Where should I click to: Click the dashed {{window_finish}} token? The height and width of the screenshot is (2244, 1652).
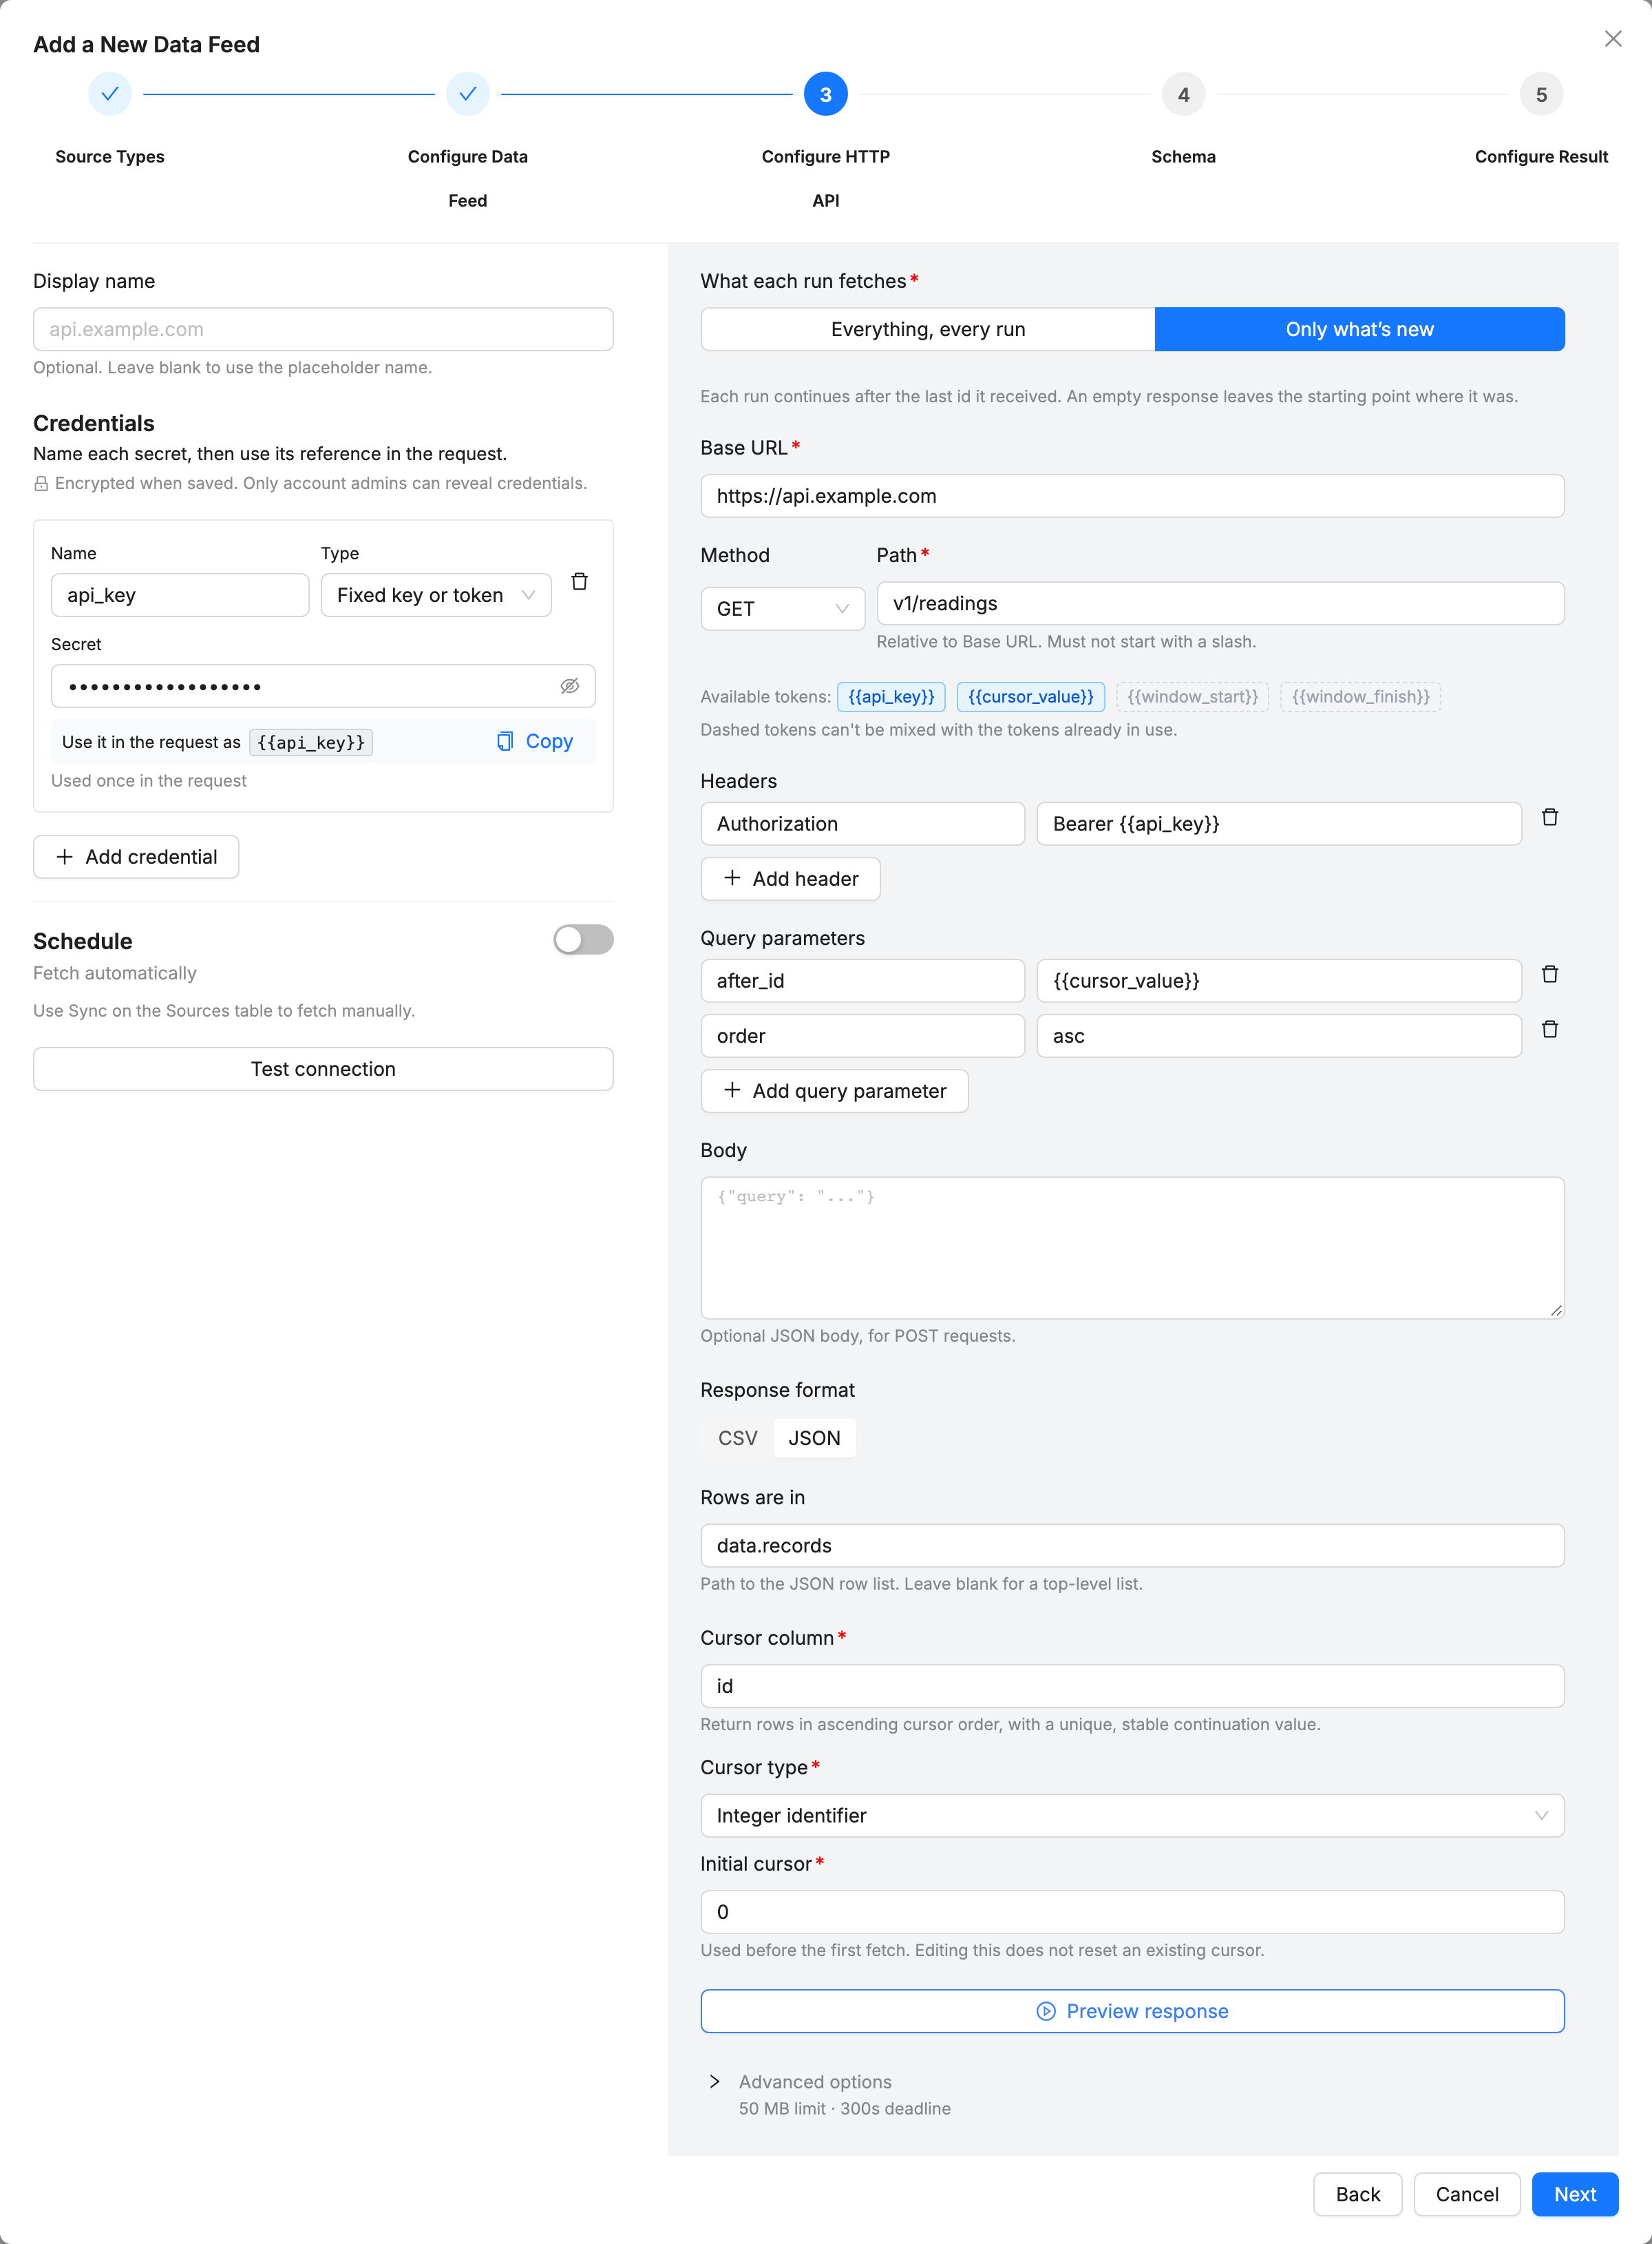click(x=1360, y=696)
